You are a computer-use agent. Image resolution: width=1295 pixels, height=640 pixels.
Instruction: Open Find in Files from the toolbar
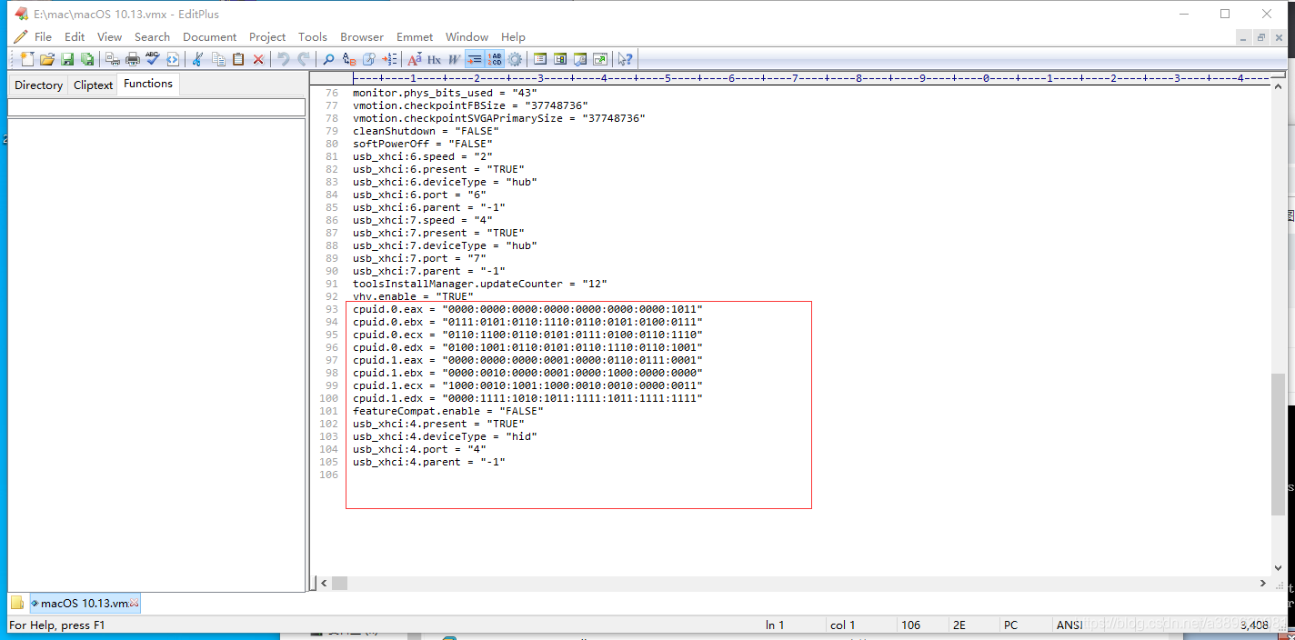coord(369,59)
